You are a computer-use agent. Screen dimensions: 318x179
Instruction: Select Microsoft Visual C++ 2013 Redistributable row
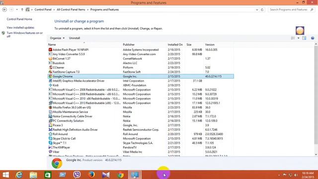click(141, 103)
